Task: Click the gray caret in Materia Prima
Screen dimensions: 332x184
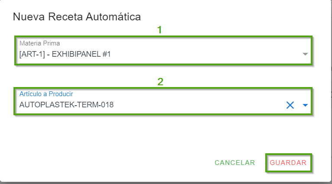Action: 305,54
